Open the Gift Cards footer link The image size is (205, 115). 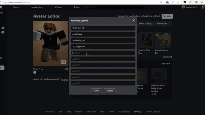[x=91, y=111]
